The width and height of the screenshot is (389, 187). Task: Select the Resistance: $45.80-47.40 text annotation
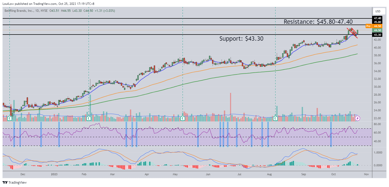click(x=318, y=22)
